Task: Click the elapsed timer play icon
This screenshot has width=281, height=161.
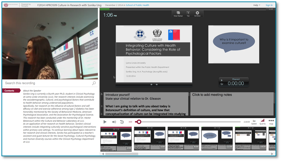Action: [x=222, y=80]
